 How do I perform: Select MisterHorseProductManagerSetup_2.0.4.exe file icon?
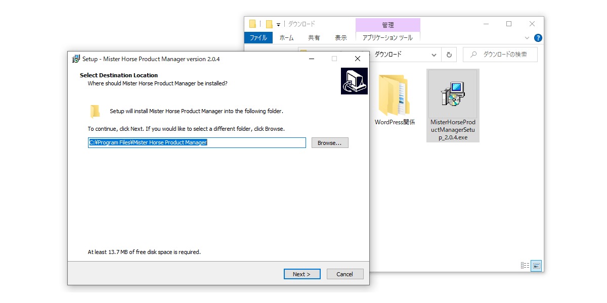point(453,106)
